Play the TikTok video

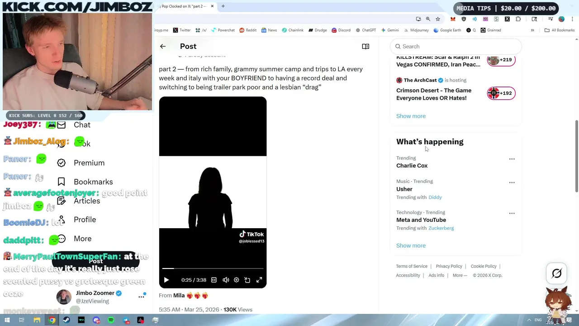click(166, 280)
